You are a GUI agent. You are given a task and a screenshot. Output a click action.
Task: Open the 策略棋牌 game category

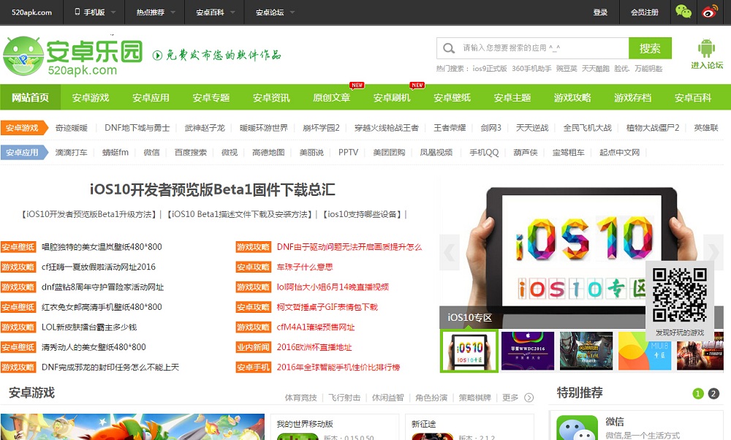(x=474, y=398)
